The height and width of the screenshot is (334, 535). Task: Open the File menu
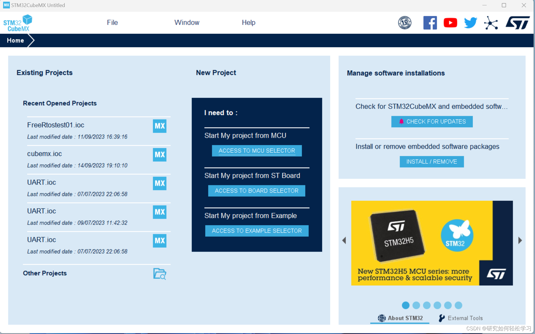[x=112, y=22]
